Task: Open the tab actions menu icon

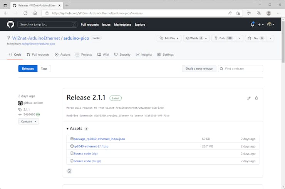Action: pos(5,5)
